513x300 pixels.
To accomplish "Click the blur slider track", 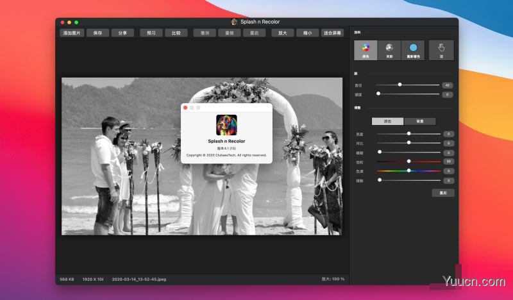I will pyautogui.click(x=408, y=152).
